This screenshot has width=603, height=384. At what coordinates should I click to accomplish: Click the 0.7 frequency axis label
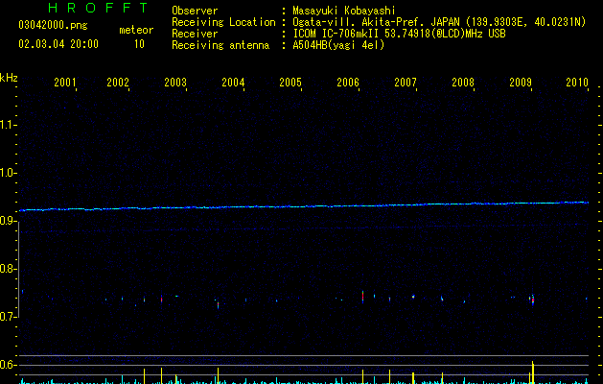[8, 317]
